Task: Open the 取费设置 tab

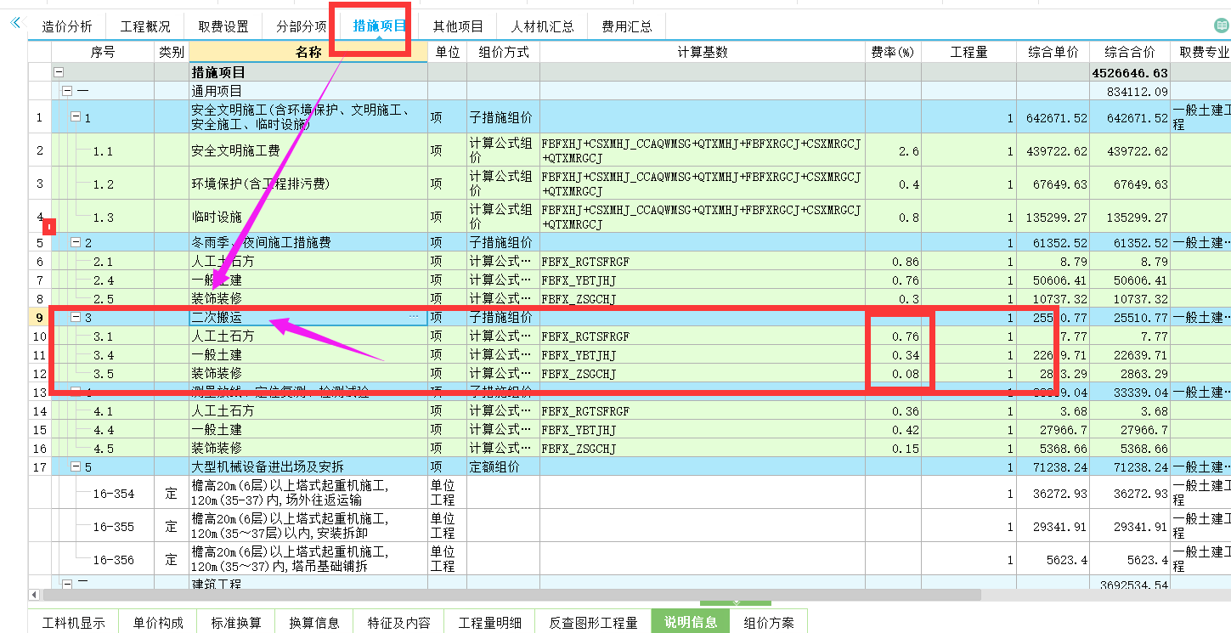Action: tap(223, 26)
